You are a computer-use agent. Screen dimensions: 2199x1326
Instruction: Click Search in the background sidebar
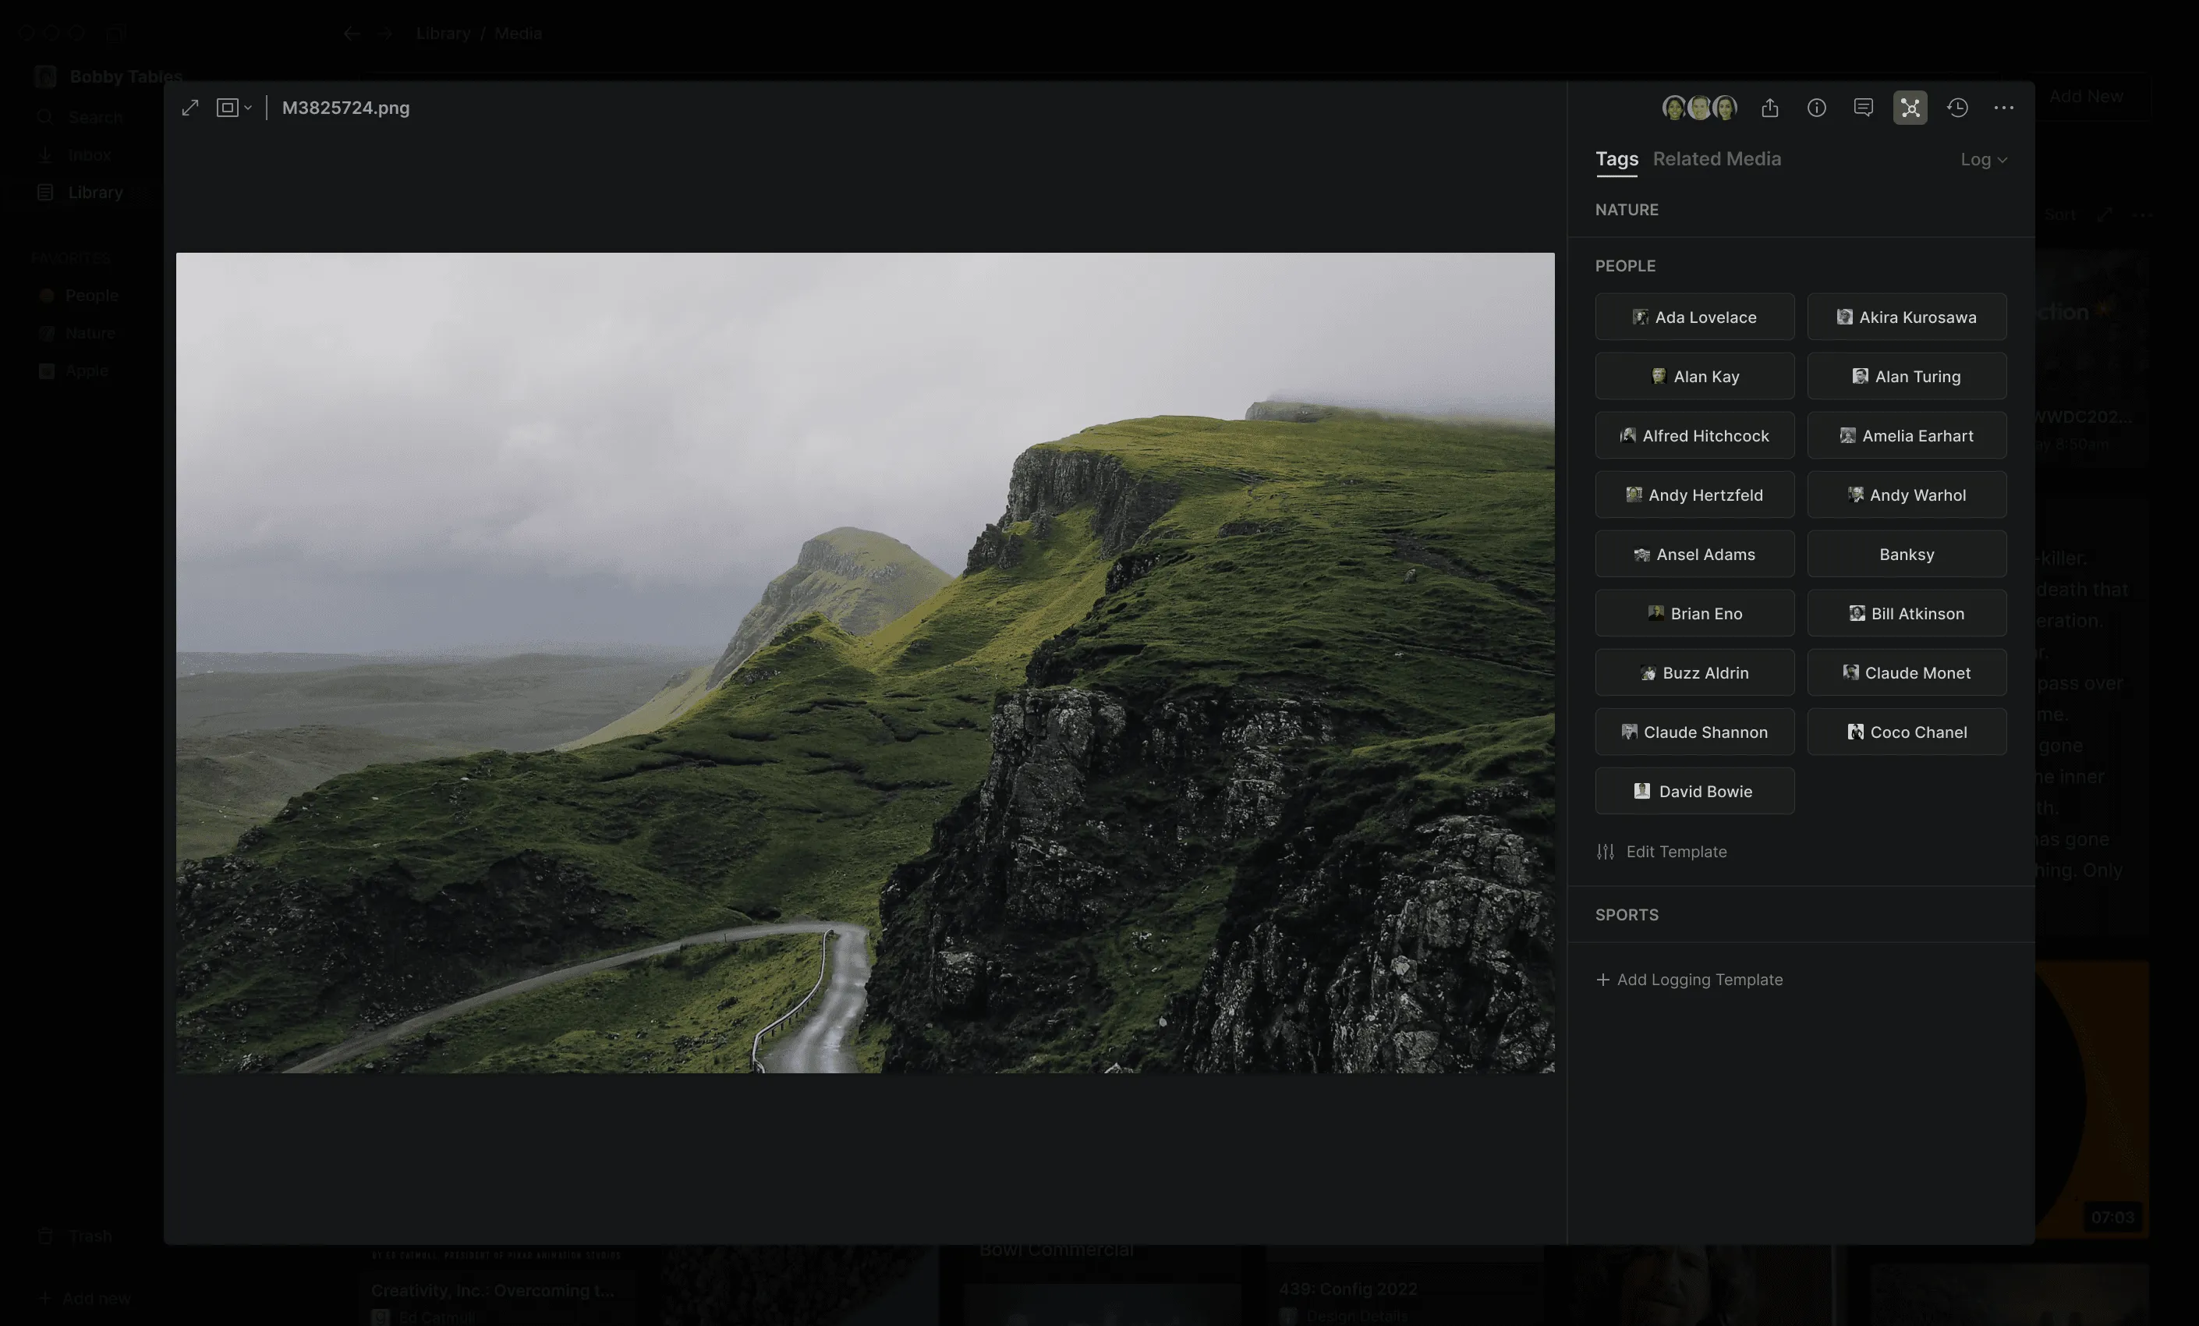[80, 118]
